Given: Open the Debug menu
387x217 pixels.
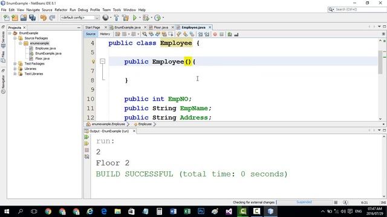Looking at the screenshot, I should click(83, 10).
